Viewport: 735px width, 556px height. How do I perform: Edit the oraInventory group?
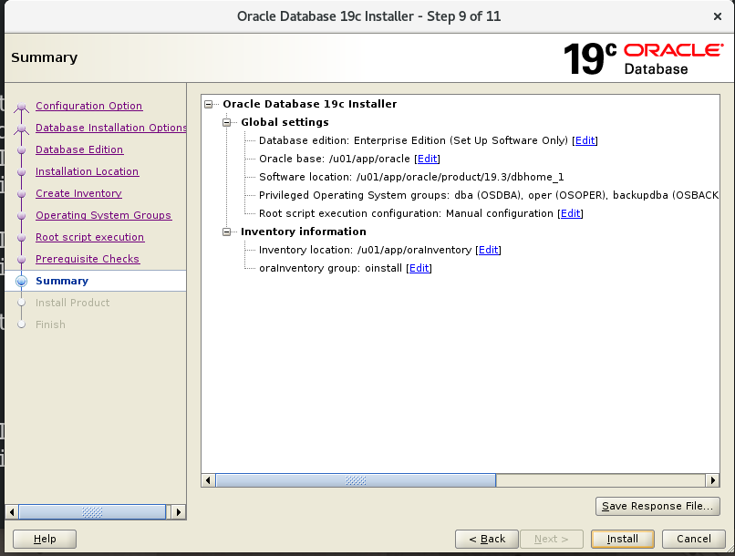[x=419, y=268]
